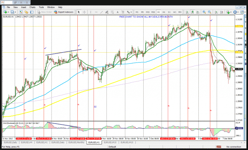The width and height of the screenshot is (248, 150).
Task: Toggle the M1 timeframe button
Action: (x=137, y=12)
